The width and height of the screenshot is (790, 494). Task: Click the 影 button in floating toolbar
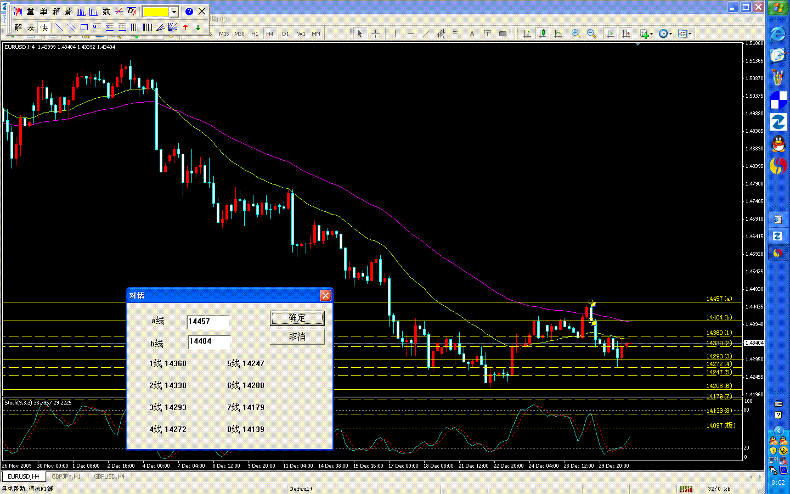pos(69,11)
